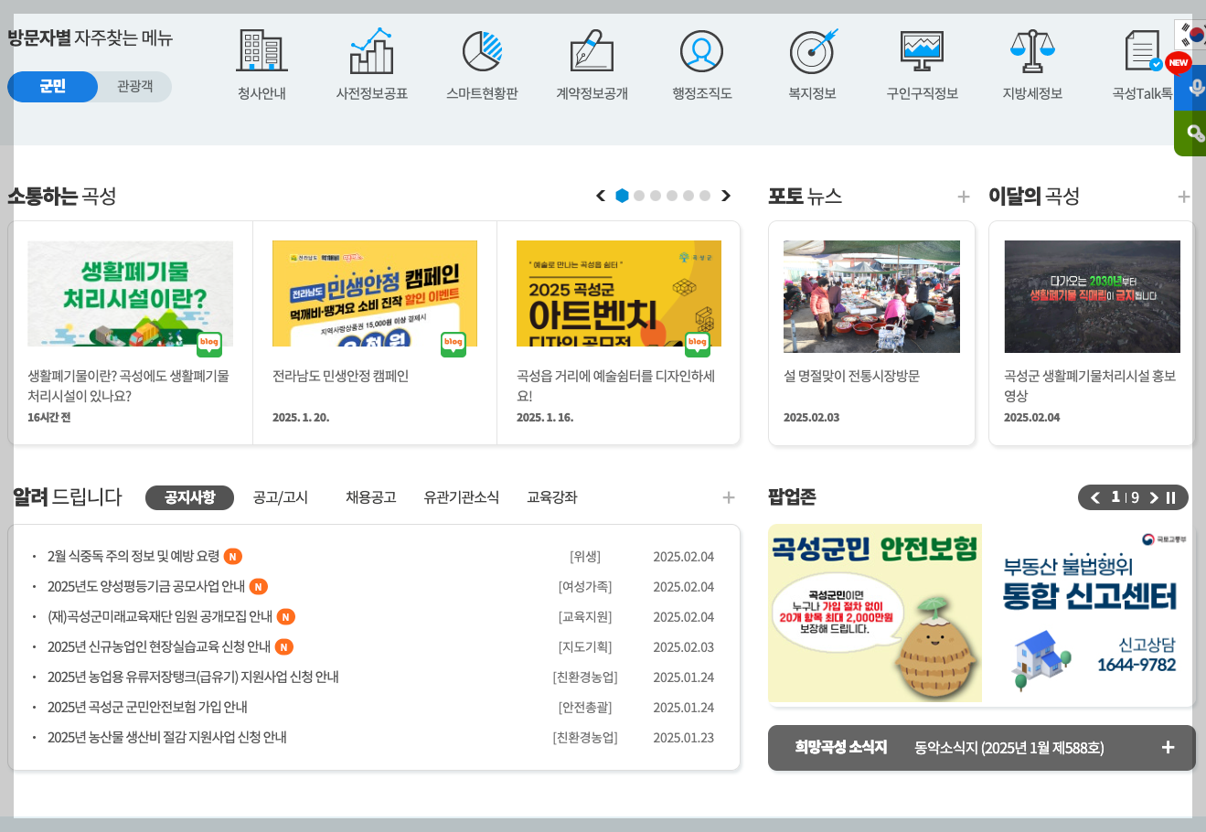Open the 채용공고 tab
1206x832 pixels.
coord(370,497)
